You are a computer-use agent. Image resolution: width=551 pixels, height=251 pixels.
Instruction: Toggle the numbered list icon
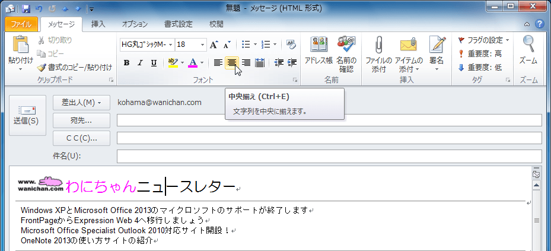(x=266, y=45)
